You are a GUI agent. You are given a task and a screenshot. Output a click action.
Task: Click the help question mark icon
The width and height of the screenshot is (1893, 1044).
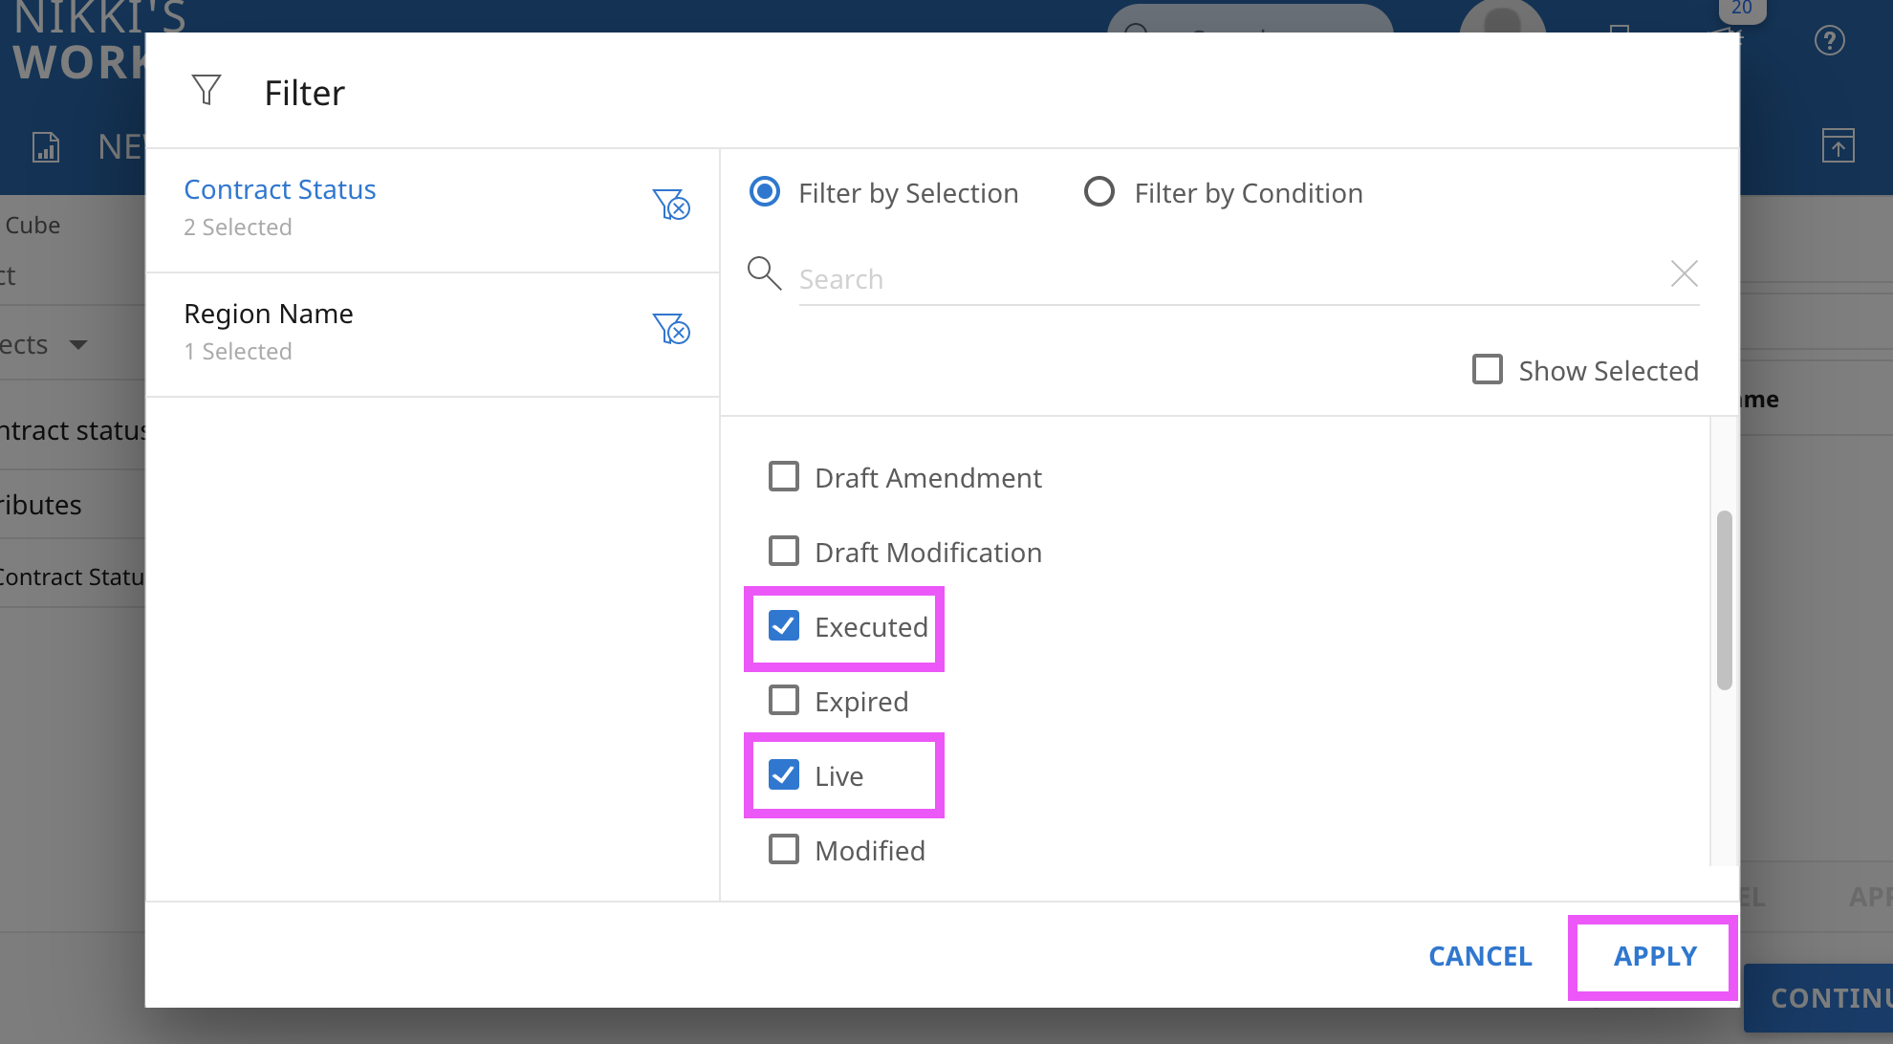point(1829,40)
